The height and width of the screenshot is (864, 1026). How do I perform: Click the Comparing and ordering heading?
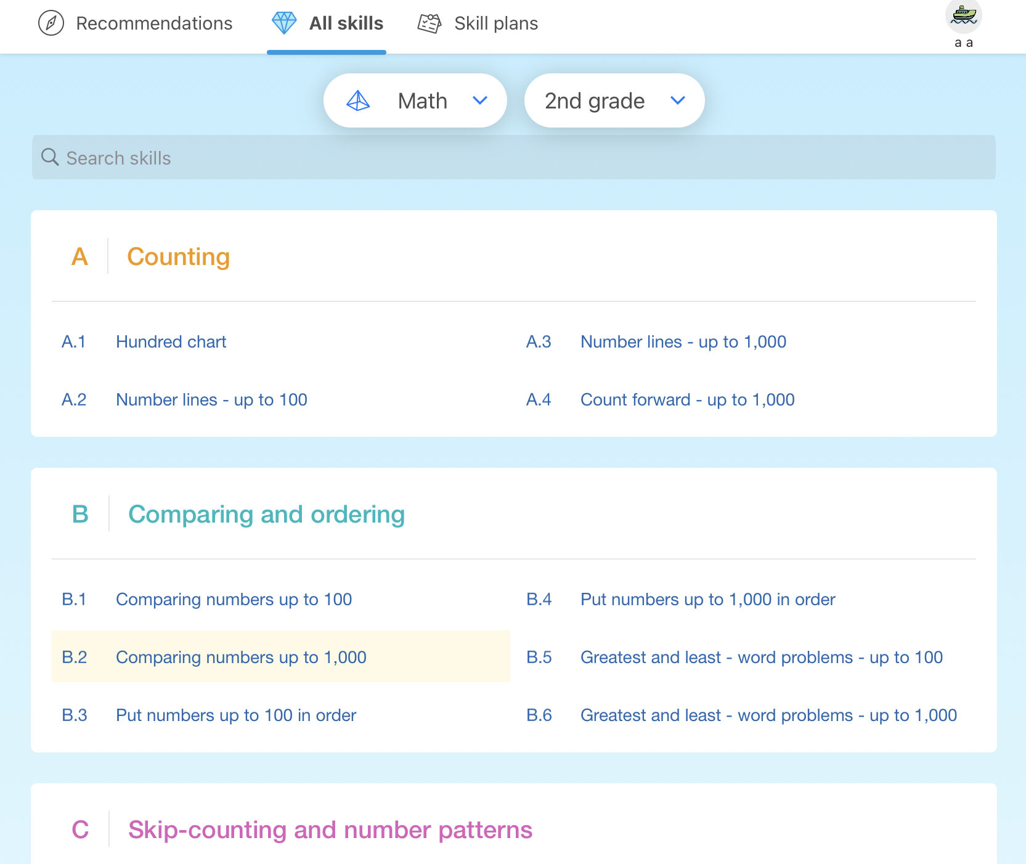click(x=266, y=514)
